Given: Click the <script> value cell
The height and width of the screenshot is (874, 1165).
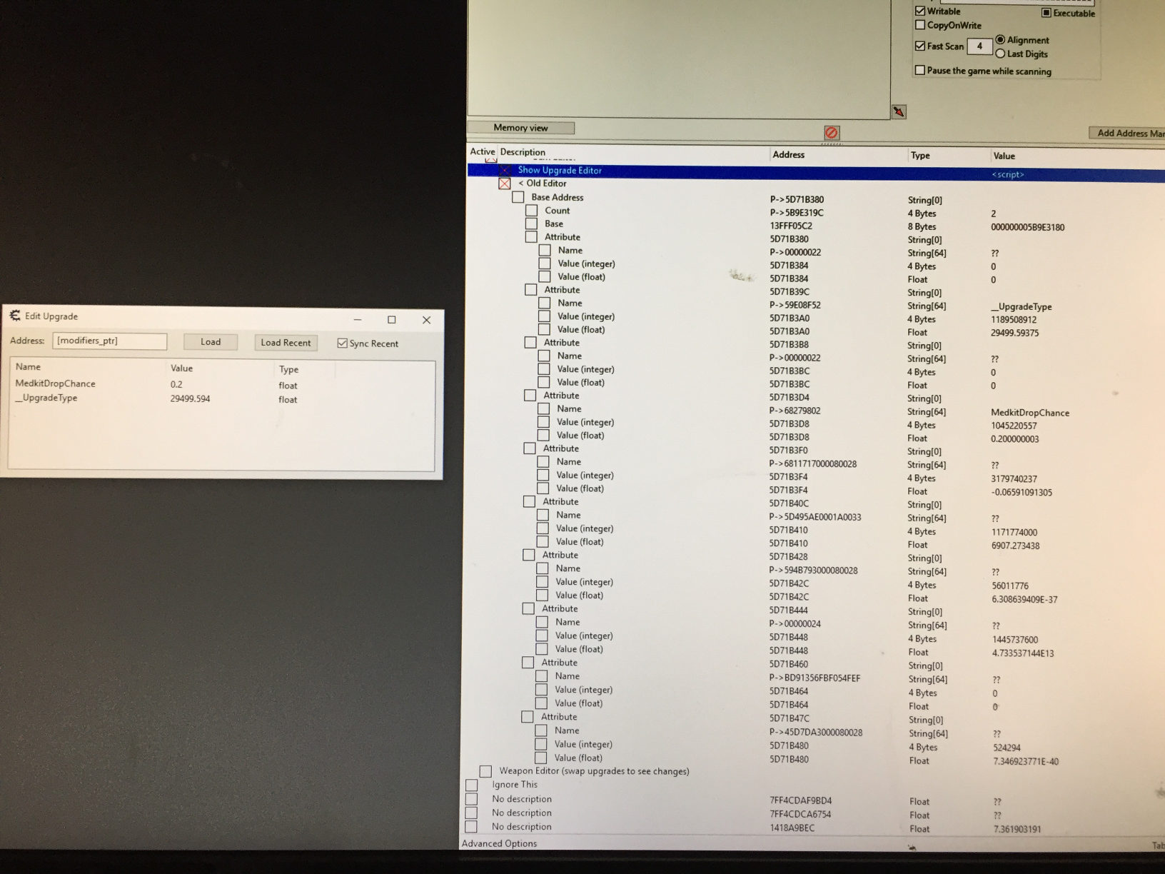Looking at the screenshot, I should click(1008, 174).
